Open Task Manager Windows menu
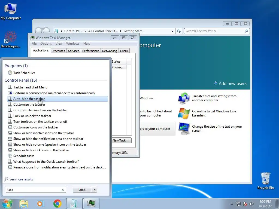This screenshot has height=209, width=279. tap(73, 44)
